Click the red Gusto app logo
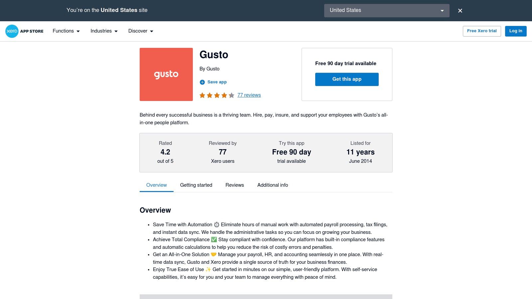 (x=166, y=74)
